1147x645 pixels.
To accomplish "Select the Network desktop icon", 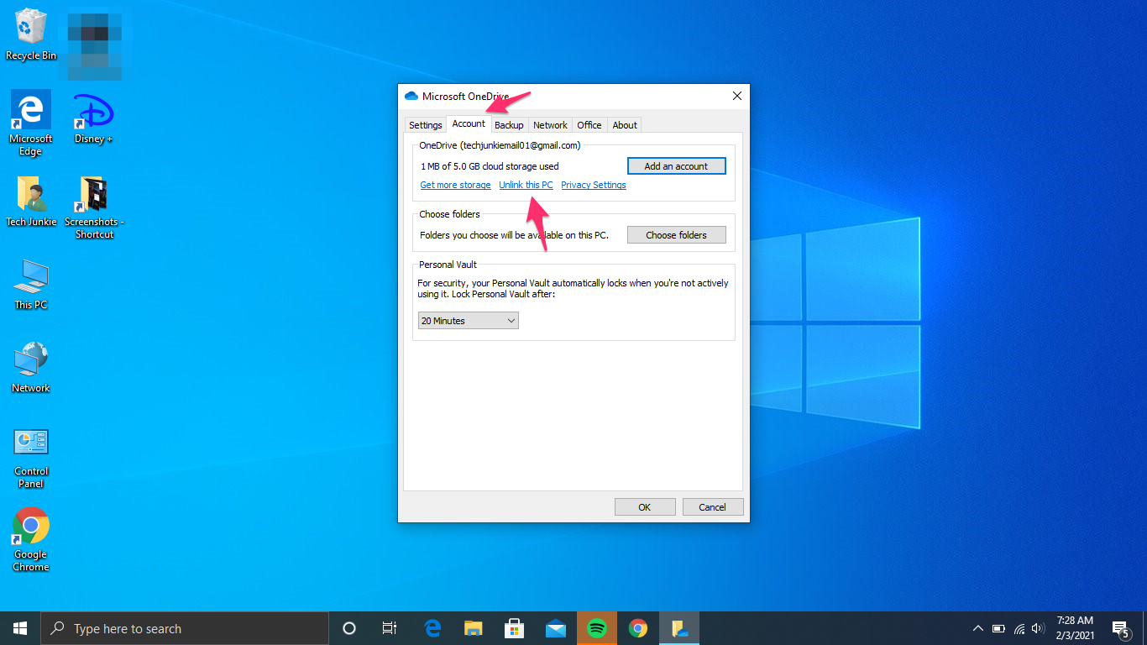I will pos(31,367).
